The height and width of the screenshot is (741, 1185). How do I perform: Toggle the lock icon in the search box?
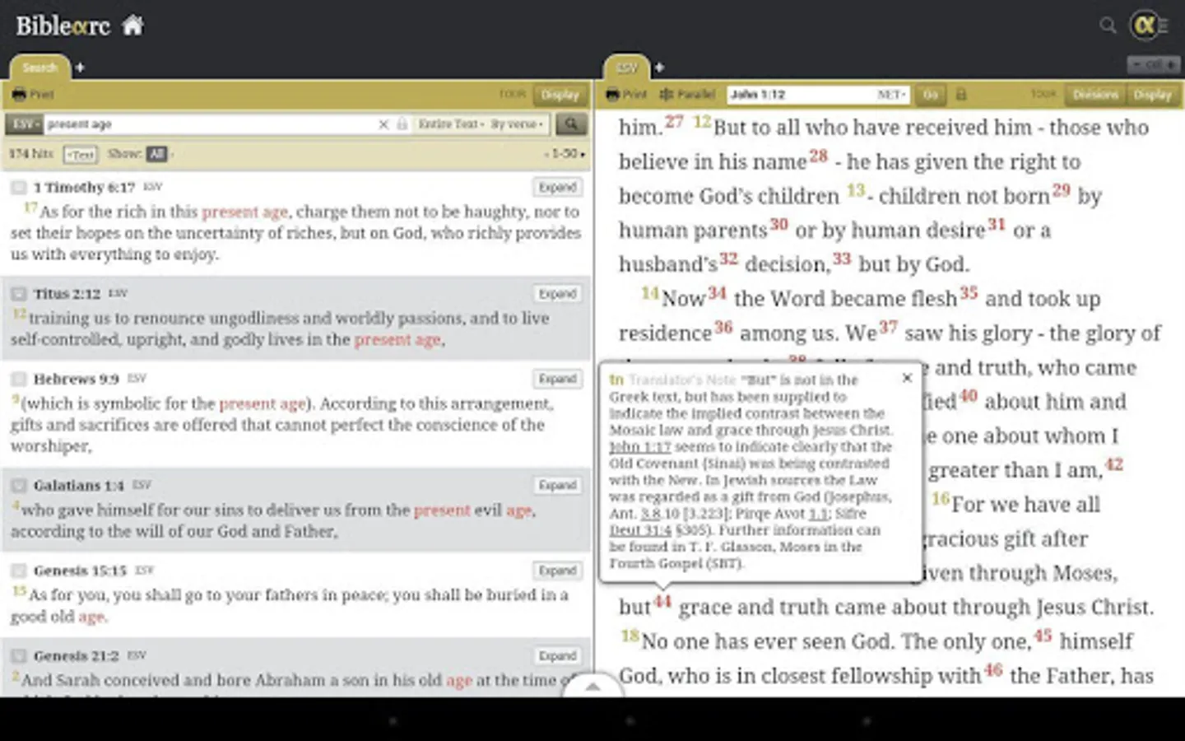pos(402,124)
